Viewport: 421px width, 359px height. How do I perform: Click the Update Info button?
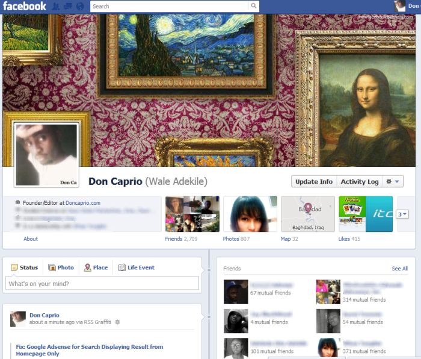(314, 182)
